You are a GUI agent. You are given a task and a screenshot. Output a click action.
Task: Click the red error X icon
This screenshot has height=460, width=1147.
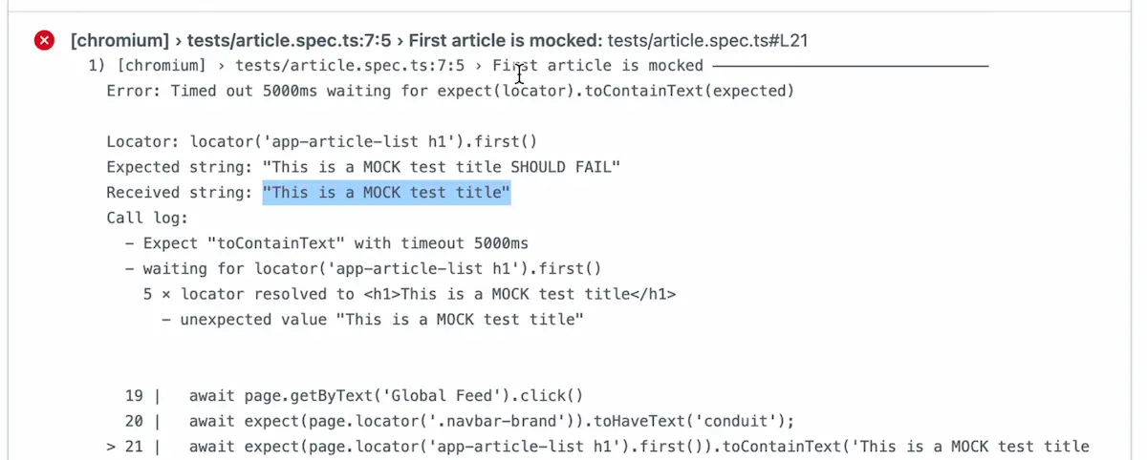click(x=44, y=40)
